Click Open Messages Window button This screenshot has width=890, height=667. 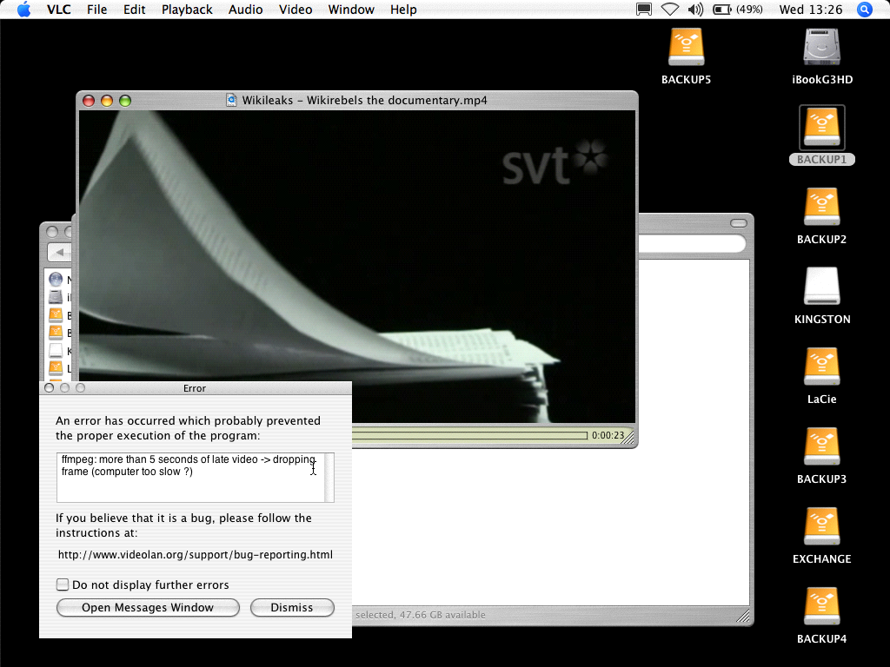click(148, 607)
